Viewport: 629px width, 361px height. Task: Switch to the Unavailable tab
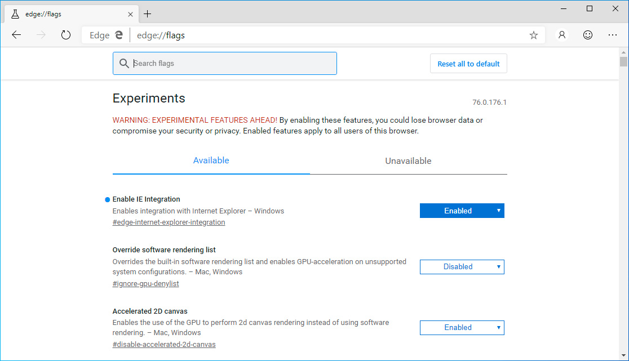pyautogui.click(x=408, y=161)
